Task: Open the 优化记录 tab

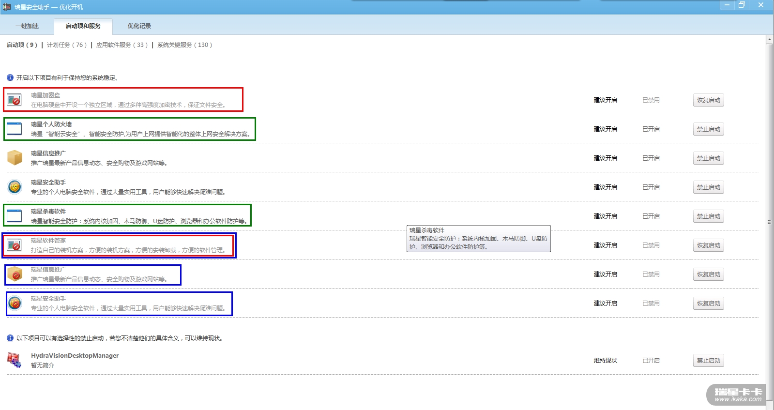Action: click(x=139, y=26)
